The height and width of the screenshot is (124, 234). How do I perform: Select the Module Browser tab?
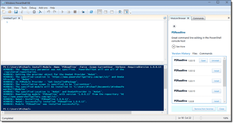tap(178, 18)
